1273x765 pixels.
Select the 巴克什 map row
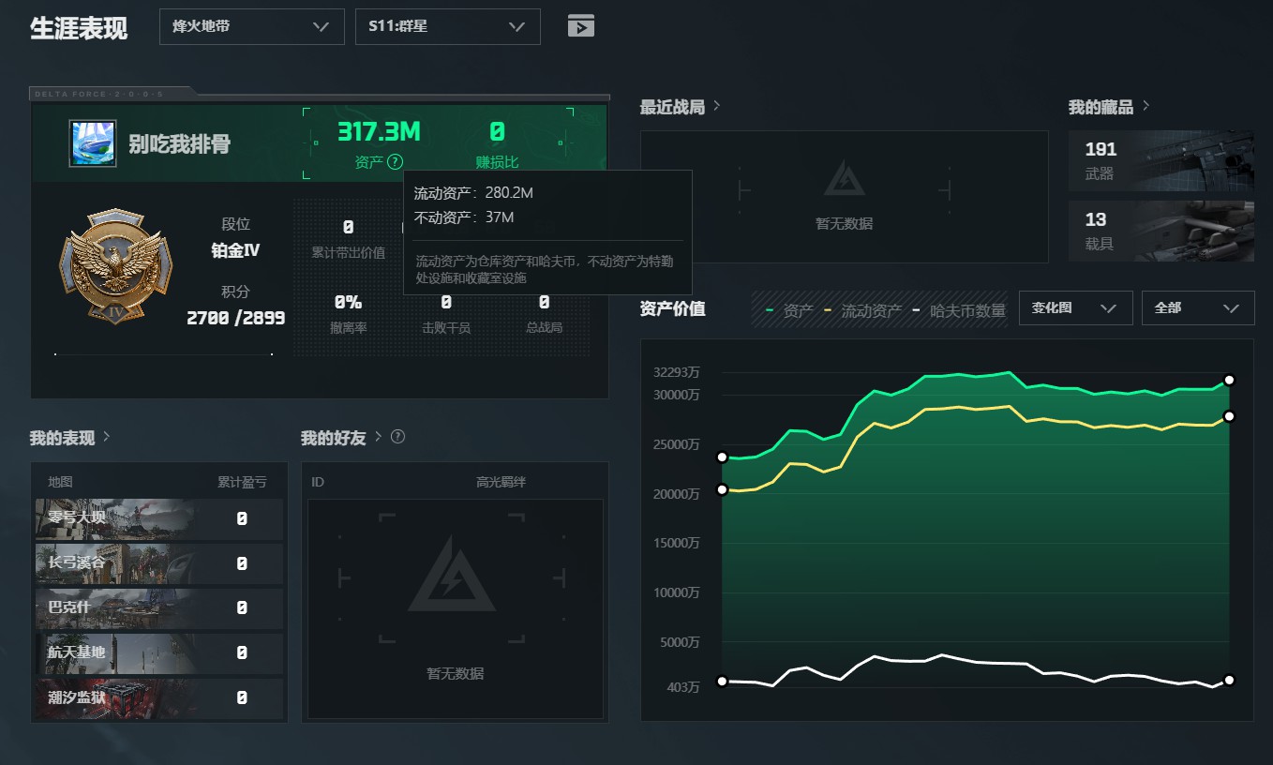pyautogui.click(x=158, y=608)
